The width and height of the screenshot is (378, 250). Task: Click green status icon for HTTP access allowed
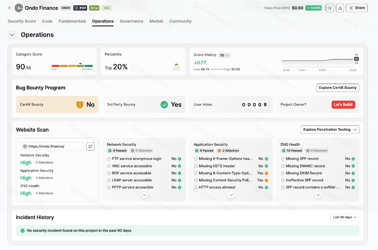(266, 187)
